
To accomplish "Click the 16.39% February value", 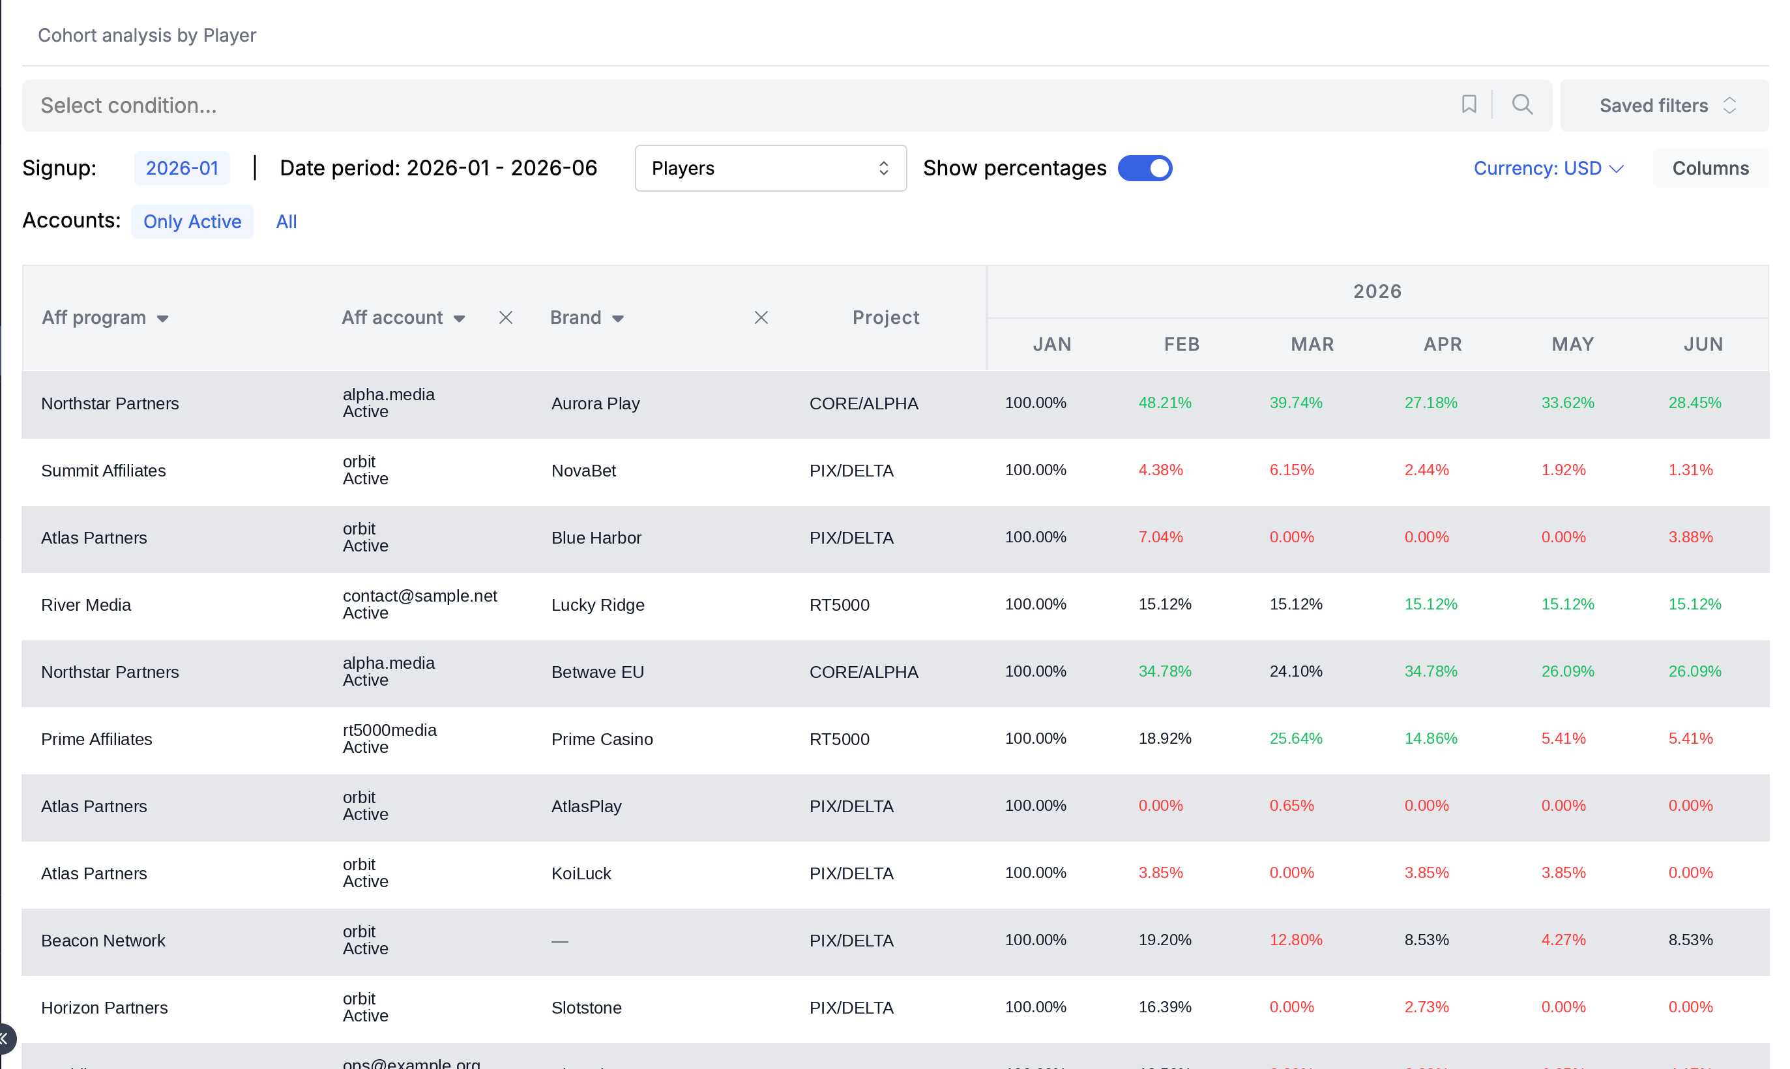I will click(x=1164, y=1007).
